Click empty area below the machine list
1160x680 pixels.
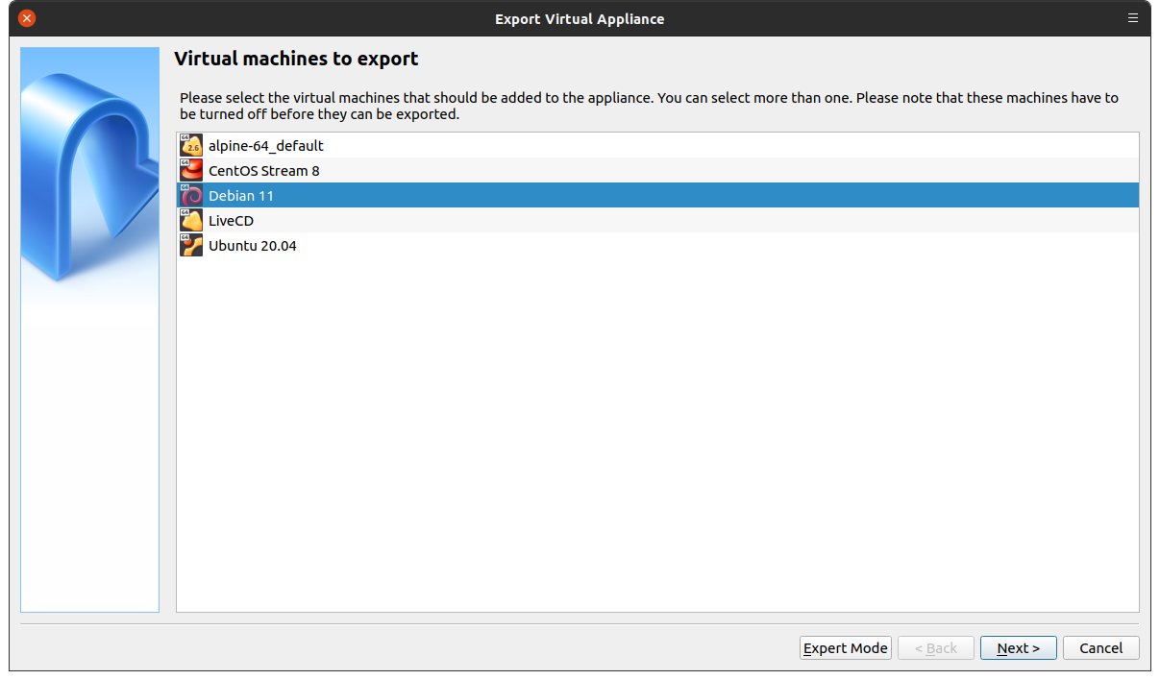(x=657, y=432)
